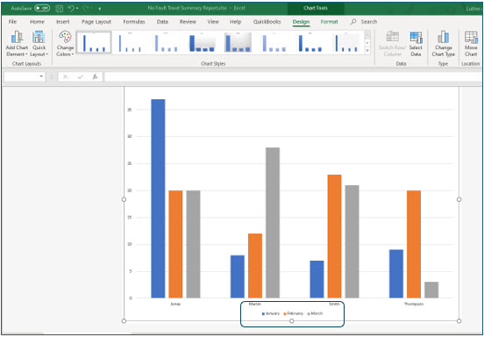The image size is (484, 337).
Task: Switch to the Data tab
Action: [162, 22]
